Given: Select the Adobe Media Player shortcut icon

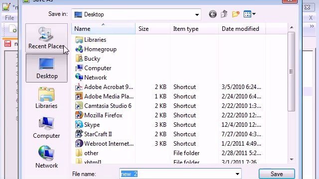Looking at the screenshot, I should tap(79, 96).
